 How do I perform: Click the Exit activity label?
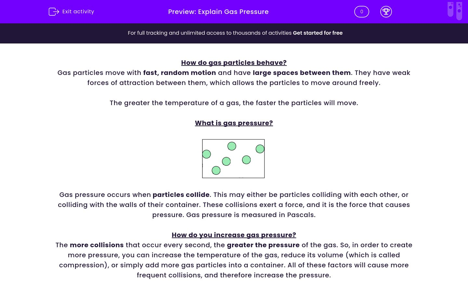point(78,12)
